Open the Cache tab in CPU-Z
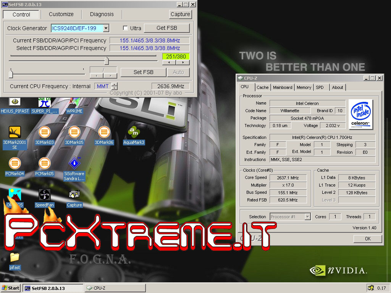The height and width of the screenshot is (293, 391). [x=263, y=87]
